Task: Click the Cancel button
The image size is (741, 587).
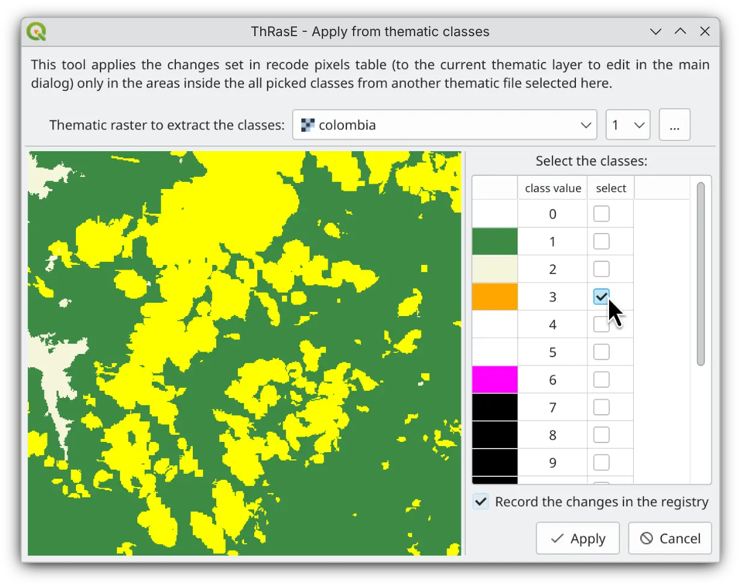Action: point(669,538)
